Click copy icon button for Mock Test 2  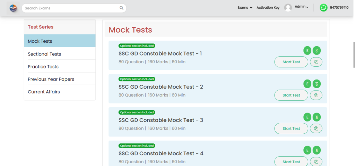click(x=316, y=95)
